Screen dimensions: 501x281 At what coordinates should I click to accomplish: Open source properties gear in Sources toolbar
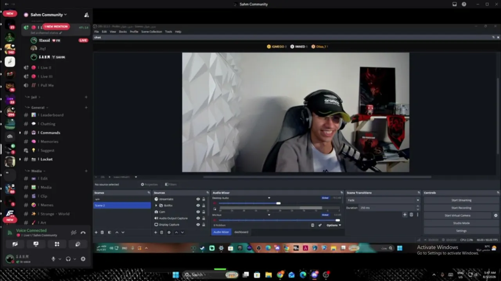(169, 232)
